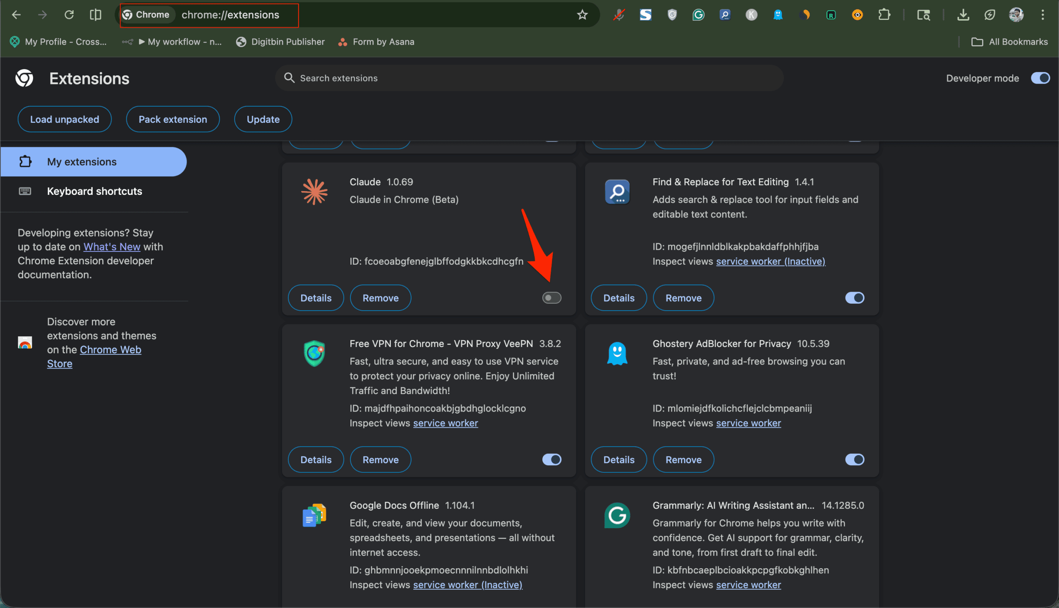This screenshot has height=608, width=1059.
Task: Click the crossed-out microphone icon in toolbar
Action: (x=619, y=14)
